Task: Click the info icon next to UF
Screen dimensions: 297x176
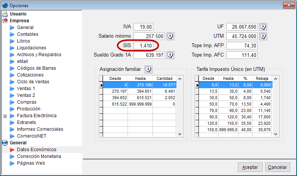Action: 263,27
